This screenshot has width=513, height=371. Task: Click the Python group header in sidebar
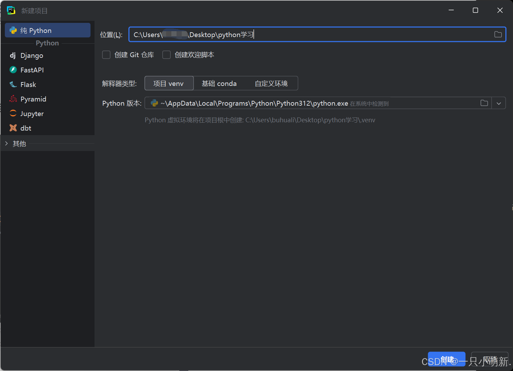click(47, 43)
